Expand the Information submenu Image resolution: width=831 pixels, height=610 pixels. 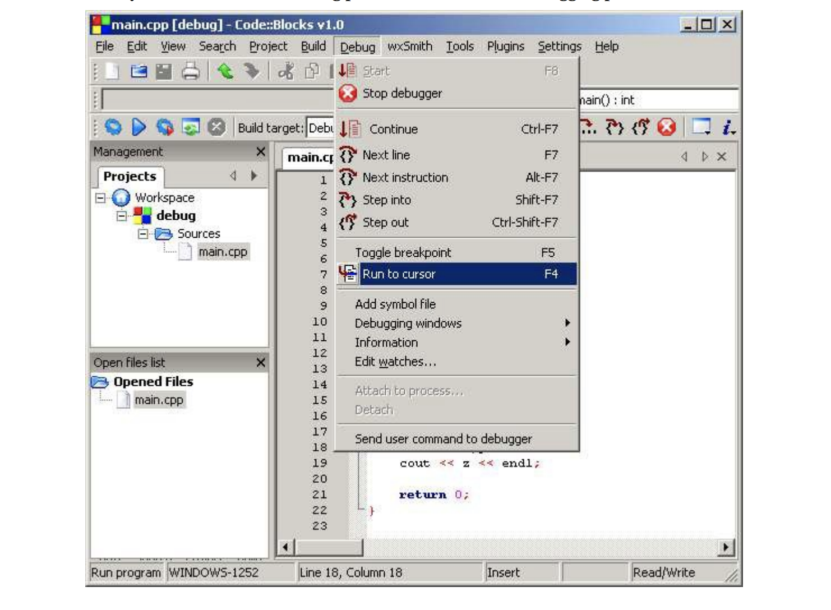[386, 343]
